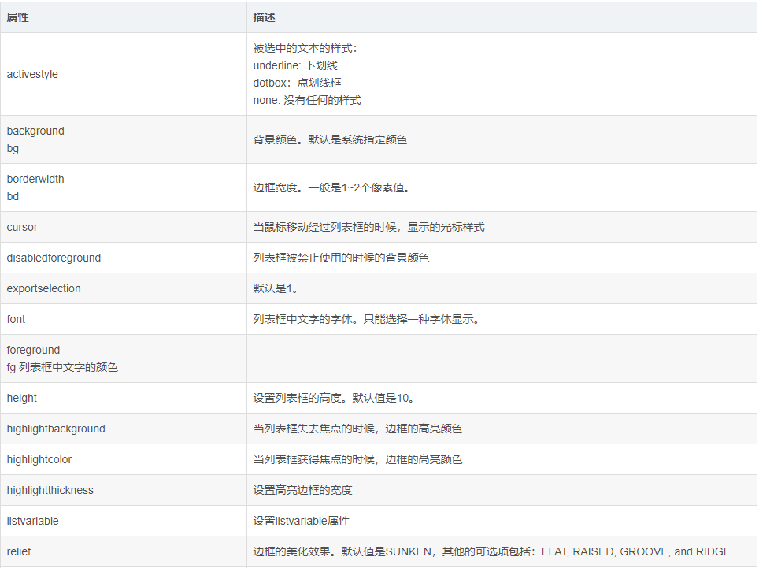The image size is (759, 568).
Task: Click the 'dotbox：点划线框' description line
Action: pos(297,83)
